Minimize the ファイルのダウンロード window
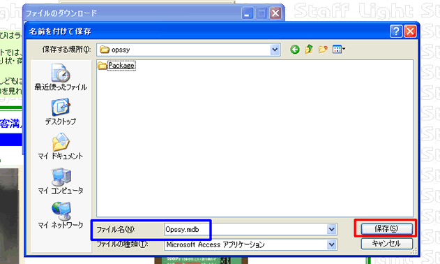Screen dimensions: 440x264 coord(248,13)
